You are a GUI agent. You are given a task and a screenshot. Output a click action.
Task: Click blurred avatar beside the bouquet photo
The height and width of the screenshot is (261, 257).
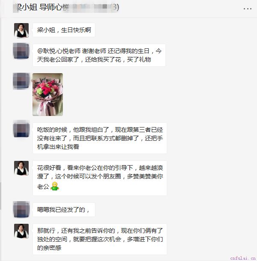[x=21, y=81]
